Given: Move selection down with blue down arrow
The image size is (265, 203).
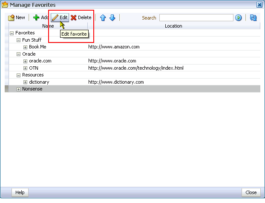Looking at the screenshot, I should 112,17.
